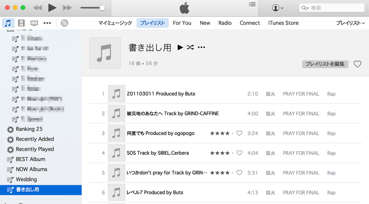369x204 pixels.
Task: Select the TV Shows monitor icon
Action: (x=34, y=23)
